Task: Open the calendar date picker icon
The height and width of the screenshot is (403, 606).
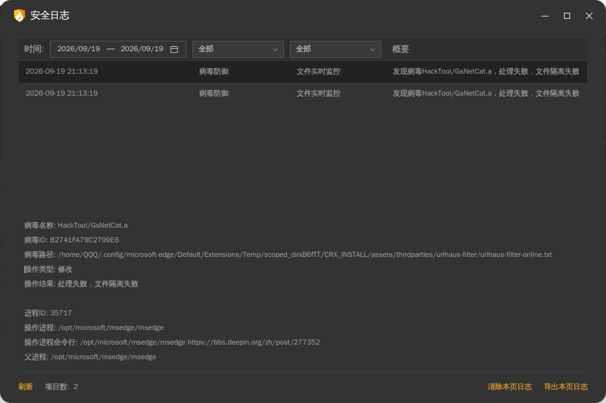Action: [174, 49]
